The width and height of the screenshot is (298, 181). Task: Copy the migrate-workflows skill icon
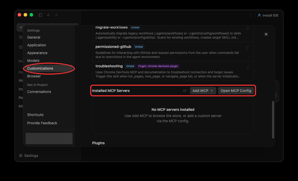click(x=248, y=28)
